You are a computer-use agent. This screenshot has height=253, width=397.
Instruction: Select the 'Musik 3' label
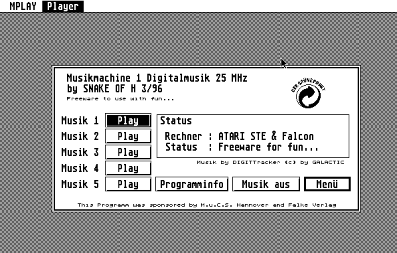(x=80, y=152)
